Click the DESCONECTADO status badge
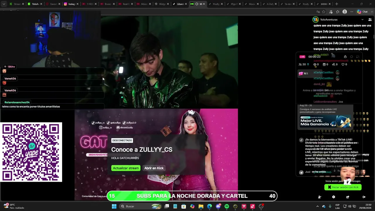Screen dimensions: 375x211 (122, 140)
